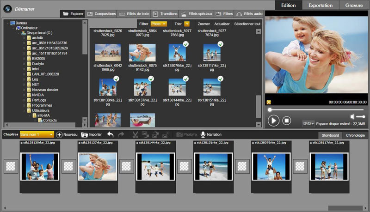Open the Sans nom 1 chapter dropdown
The image size is (370, 212).
pos(37,134)
